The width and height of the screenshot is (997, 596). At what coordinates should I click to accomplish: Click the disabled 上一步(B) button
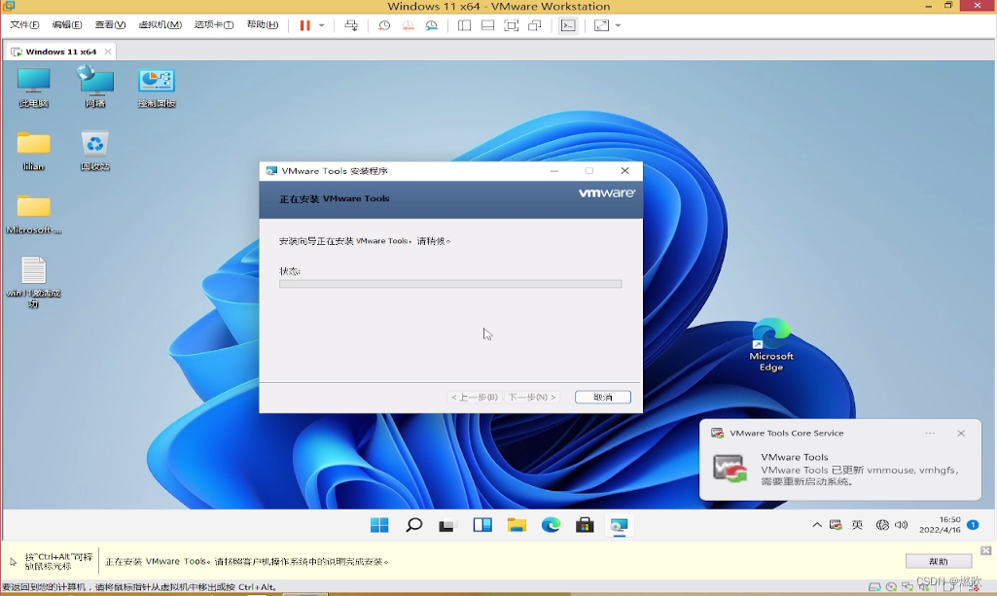475,397
